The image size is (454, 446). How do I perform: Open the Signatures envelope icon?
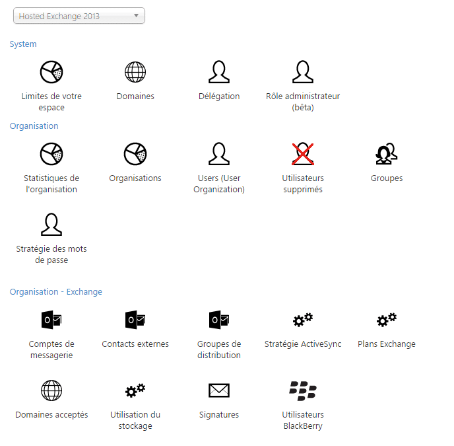click(x=219, y=390)
